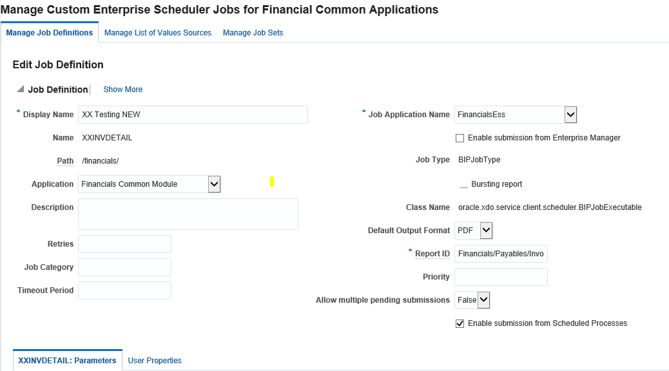Toggle the Bursting report checkbox

tap(463, 184)
